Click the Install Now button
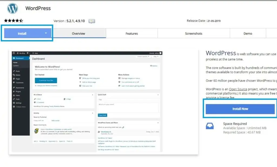Screen dimensions: 277x167 point(240,109)
